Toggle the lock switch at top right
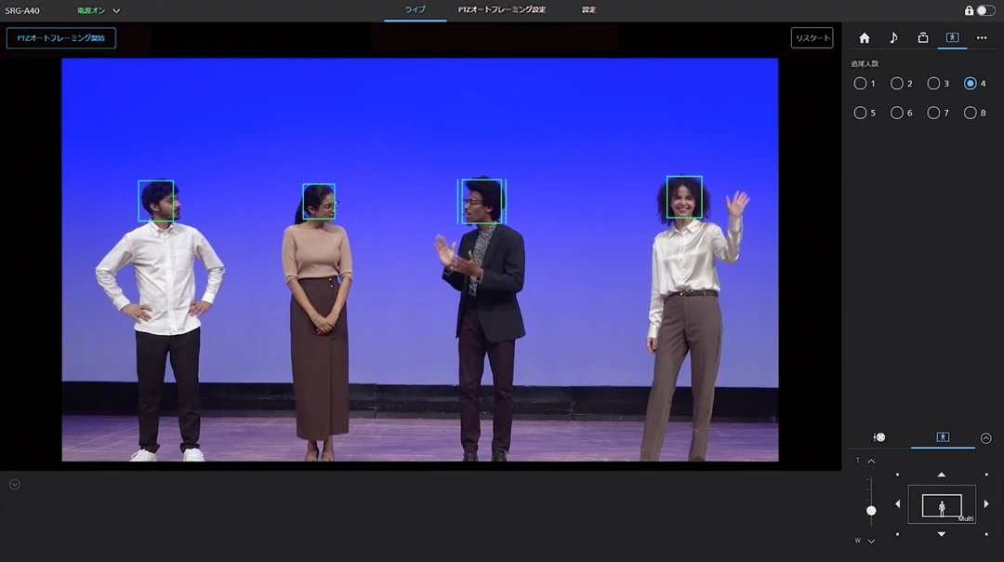 point(984,10)
